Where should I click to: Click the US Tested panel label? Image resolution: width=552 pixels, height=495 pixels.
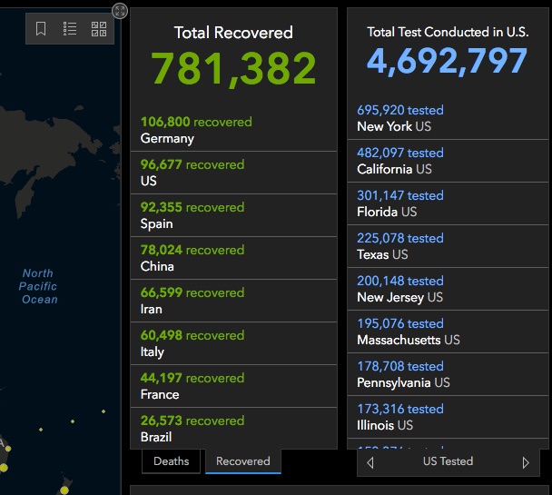(x=448, y=461)
